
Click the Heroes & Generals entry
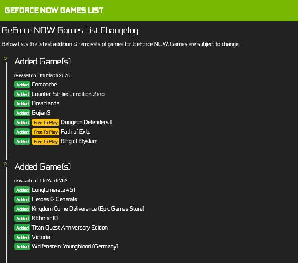click(x=54, y=199)
